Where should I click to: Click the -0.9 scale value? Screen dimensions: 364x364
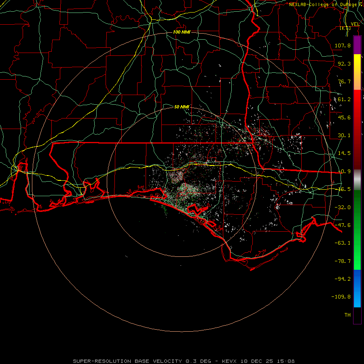click(x=344, y=171)
